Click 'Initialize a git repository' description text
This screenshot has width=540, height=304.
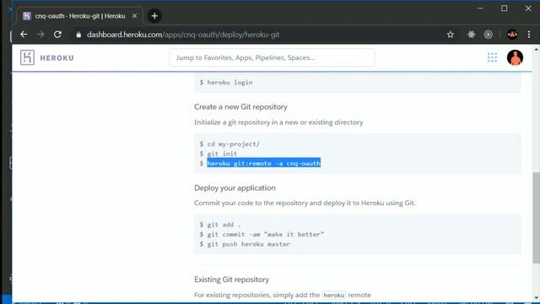coord(278,122)
